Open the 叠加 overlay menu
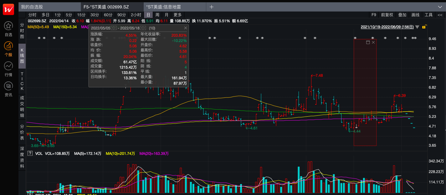This screenshot has width=446, height=195. tap(402, 15)
